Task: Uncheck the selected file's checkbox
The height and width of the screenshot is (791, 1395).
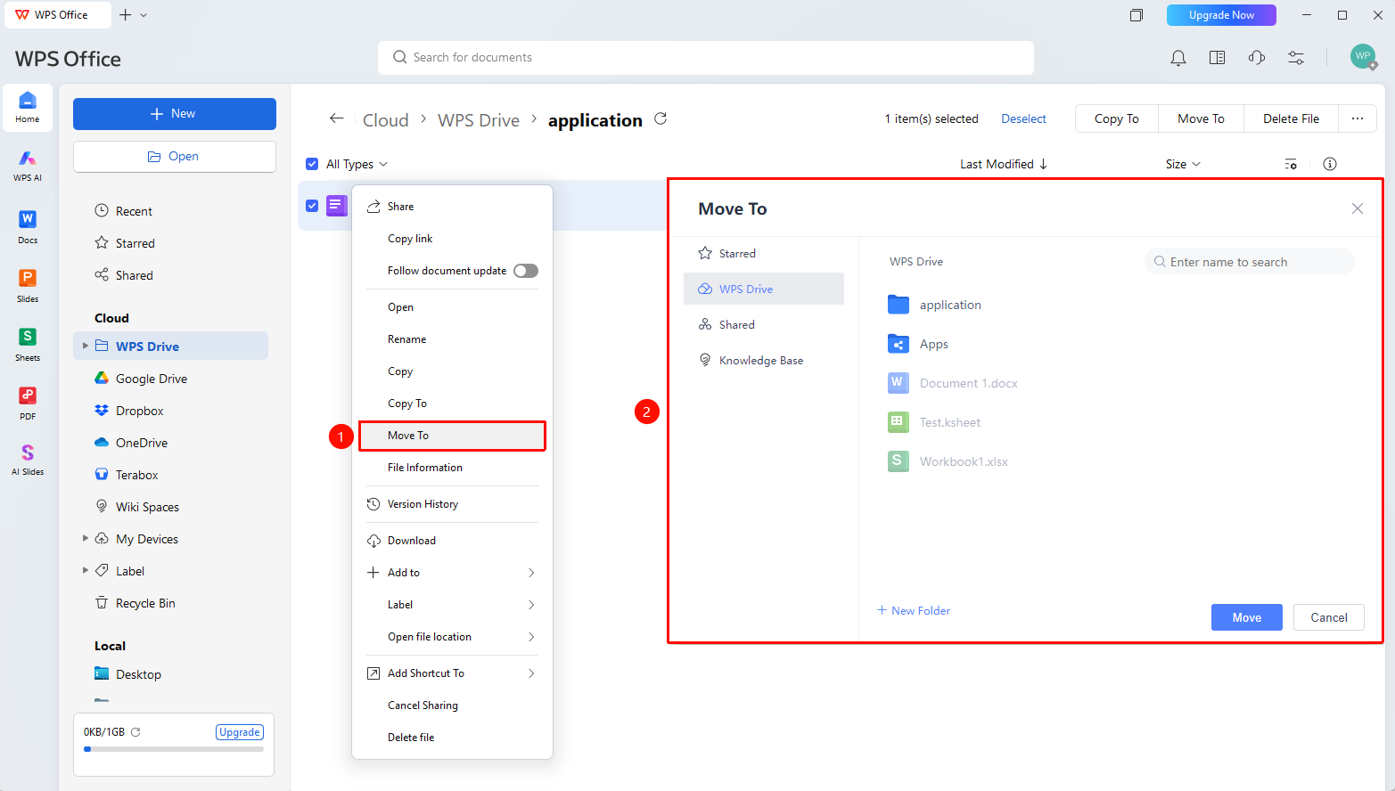Action: 312,206
